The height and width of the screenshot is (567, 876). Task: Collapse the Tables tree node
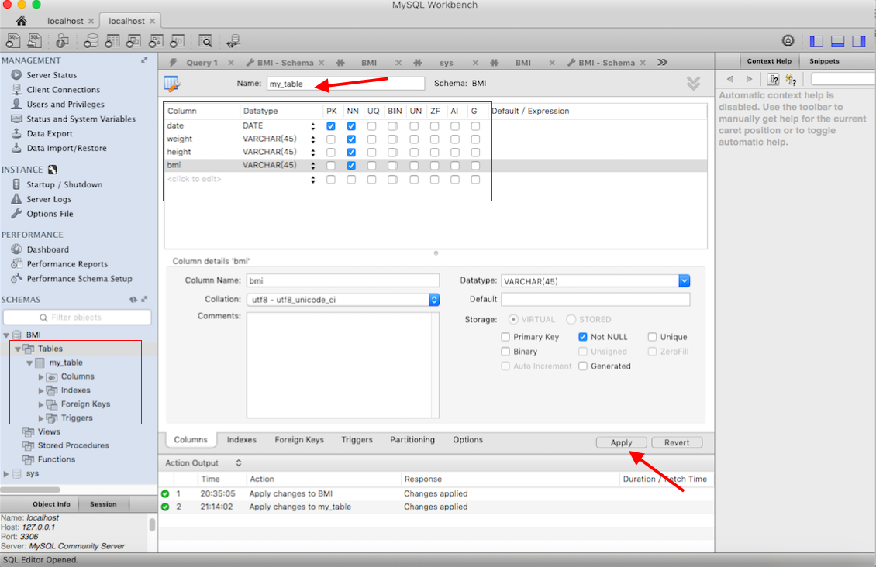(x=18, y=349)
